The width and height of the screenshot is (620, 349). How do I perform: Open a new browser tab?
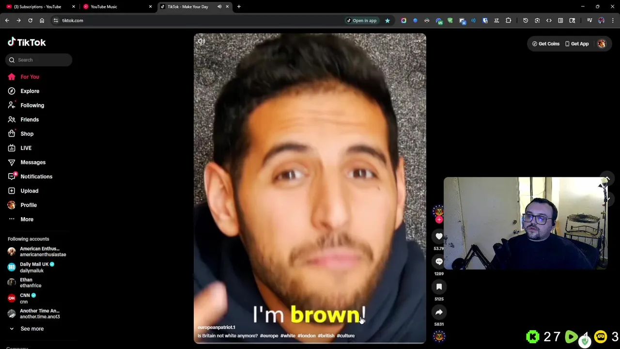[x=239, y=7]
